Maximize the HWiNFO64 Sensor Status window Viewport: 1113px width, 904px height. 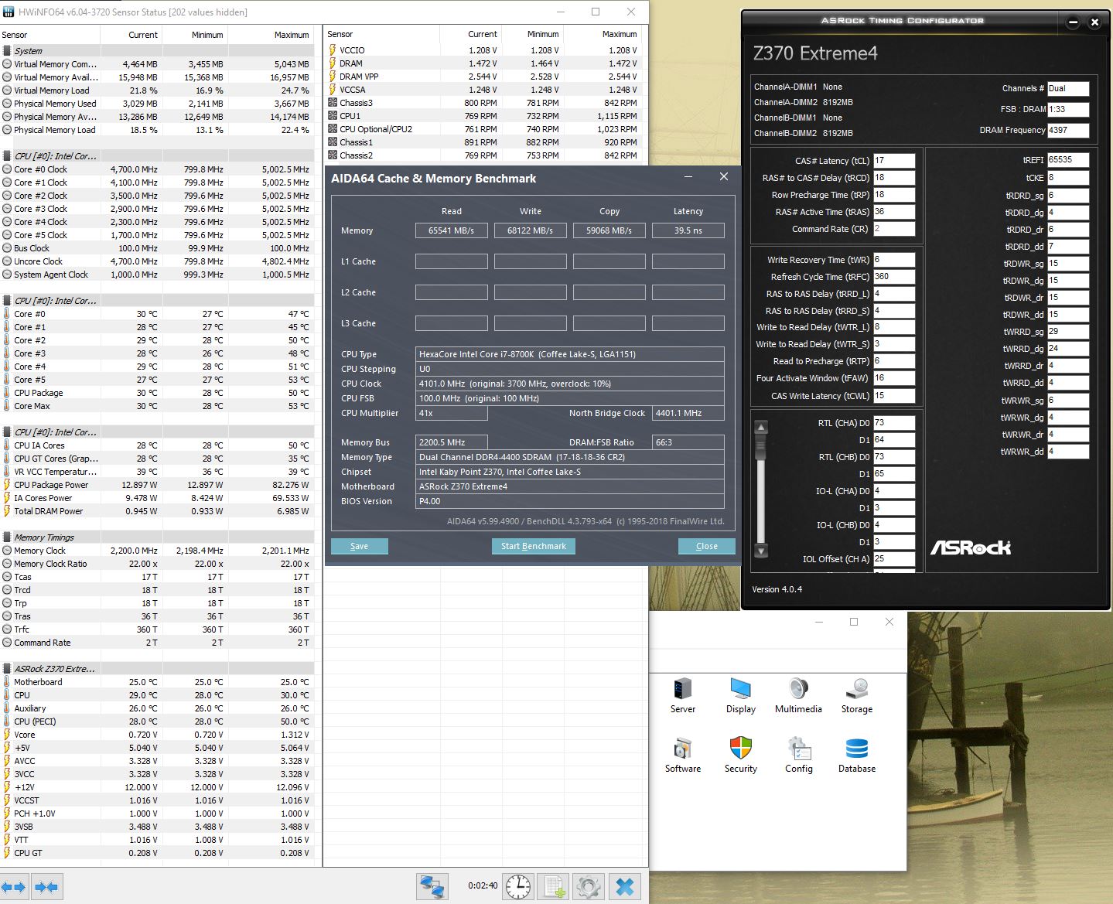pyautogui.click(x=596, y=12)
